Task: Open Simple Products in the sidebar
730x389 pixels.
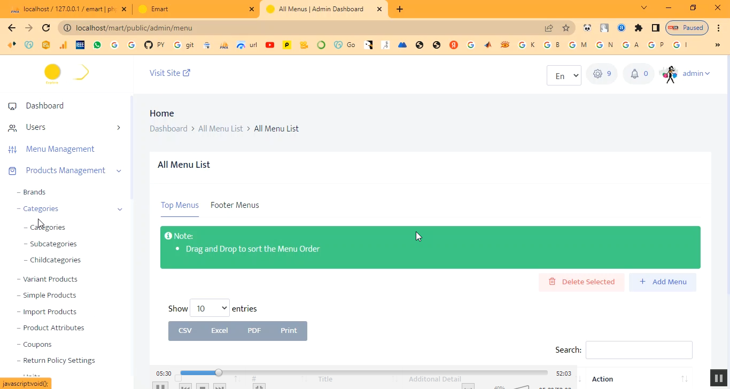Action: (x=50, y=295)
